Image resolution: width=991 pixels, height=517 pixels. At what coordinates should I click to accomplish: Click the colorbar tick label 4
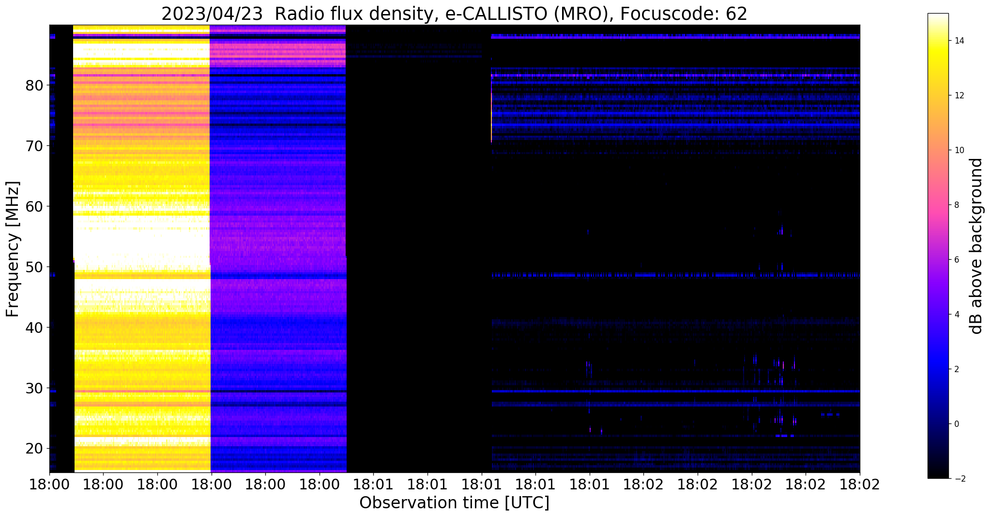[956, 314]
